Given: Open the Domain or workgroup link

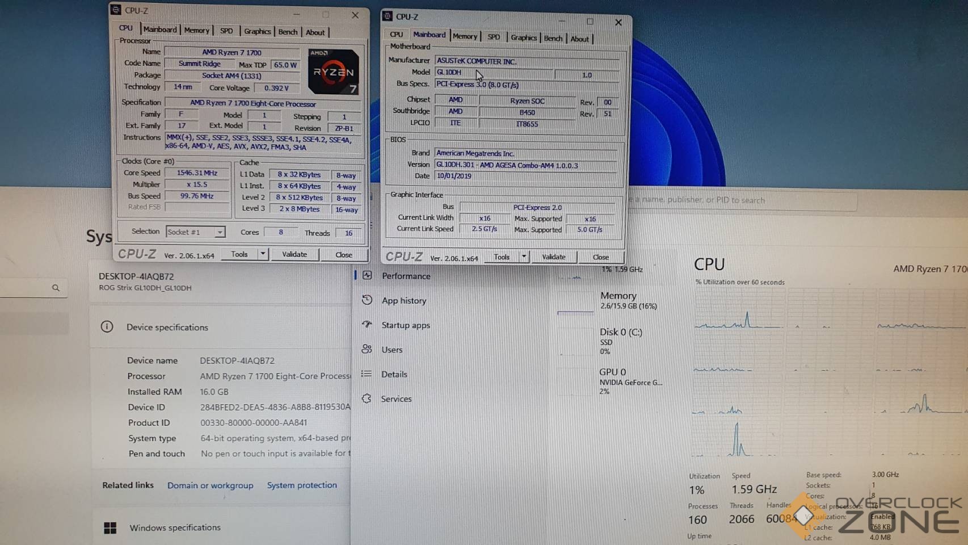Looking at the screenshot, I should pos(210,485).
